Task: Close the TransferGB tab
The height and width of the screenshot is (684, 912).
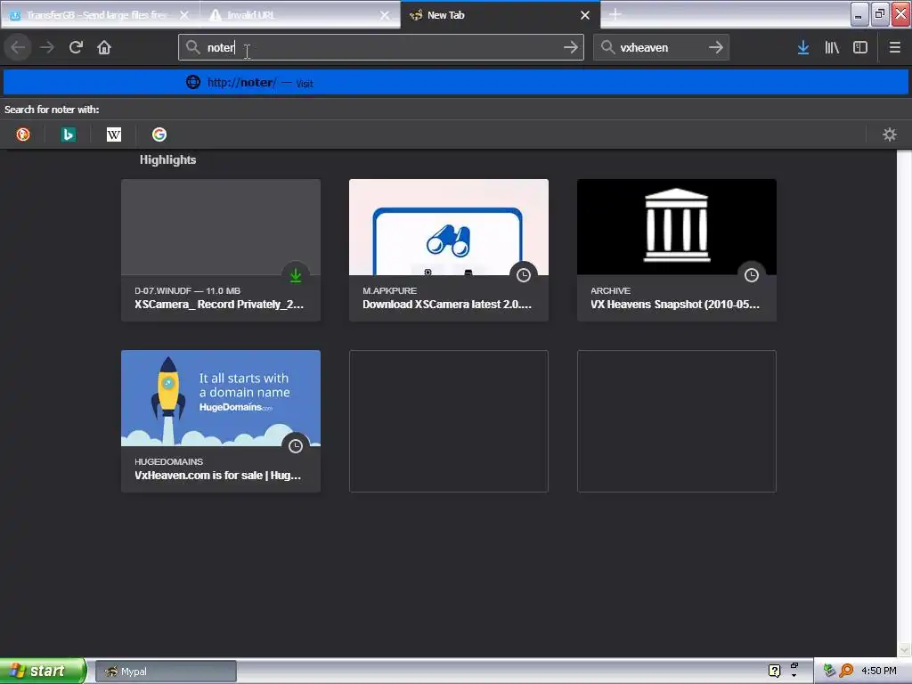Action: [x=183, y=15]
